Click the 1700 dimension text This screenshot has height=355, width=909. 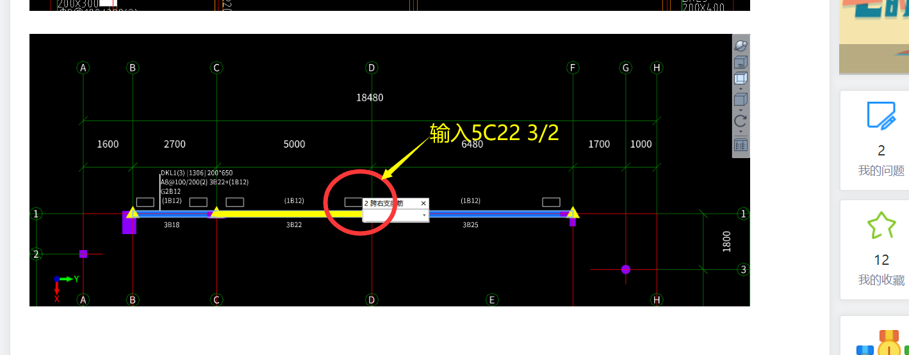(599, 145)
